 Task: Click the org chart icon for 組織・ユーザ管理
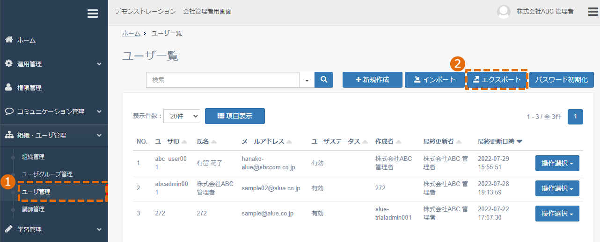[x=8, y=135]
